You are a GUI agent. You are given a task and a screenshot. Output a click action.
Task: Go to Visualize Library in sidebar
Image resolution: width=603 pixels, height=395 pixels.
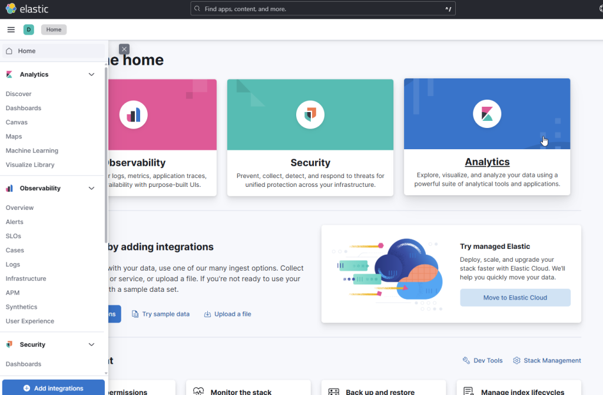pyautogui.click(x=30, y=164)
